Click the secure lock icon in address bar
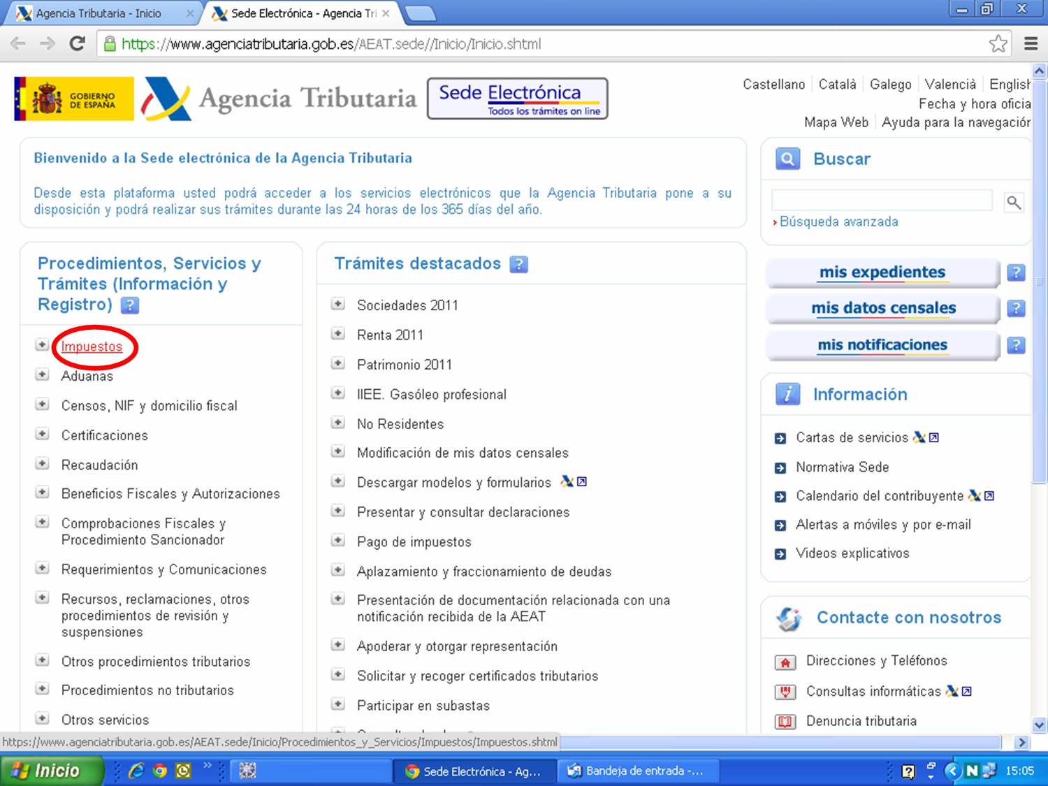 110,44
